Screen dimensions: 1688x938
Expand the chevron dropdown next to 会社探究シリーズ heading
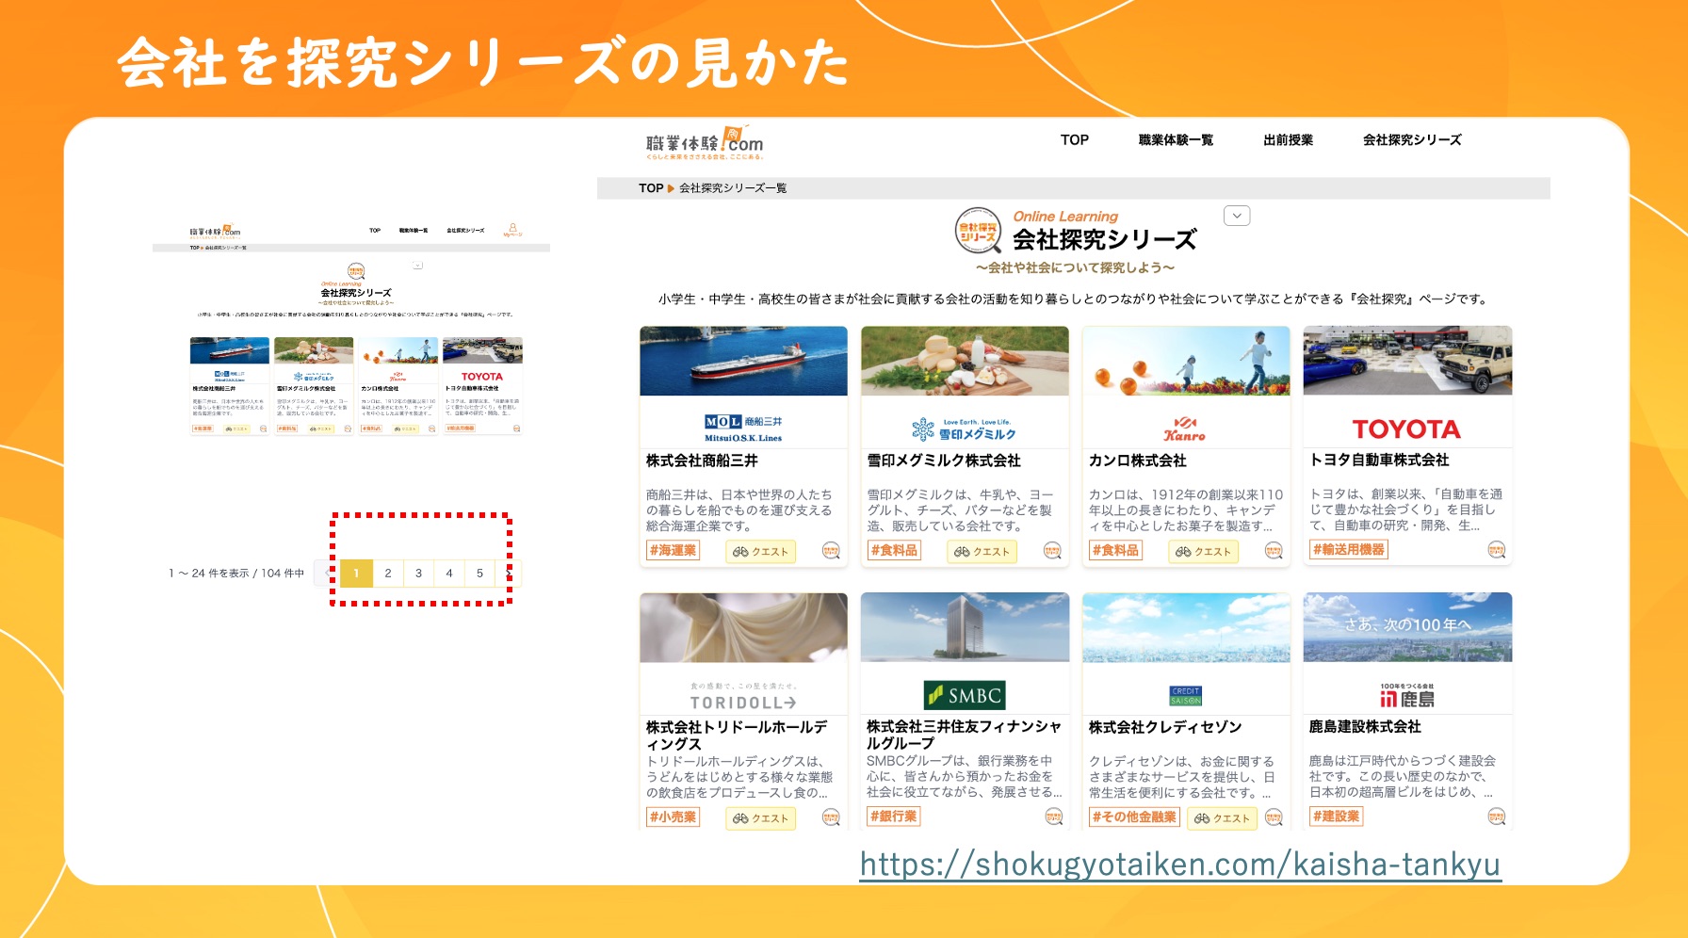pyautogui.click(x=1236, y=216)
